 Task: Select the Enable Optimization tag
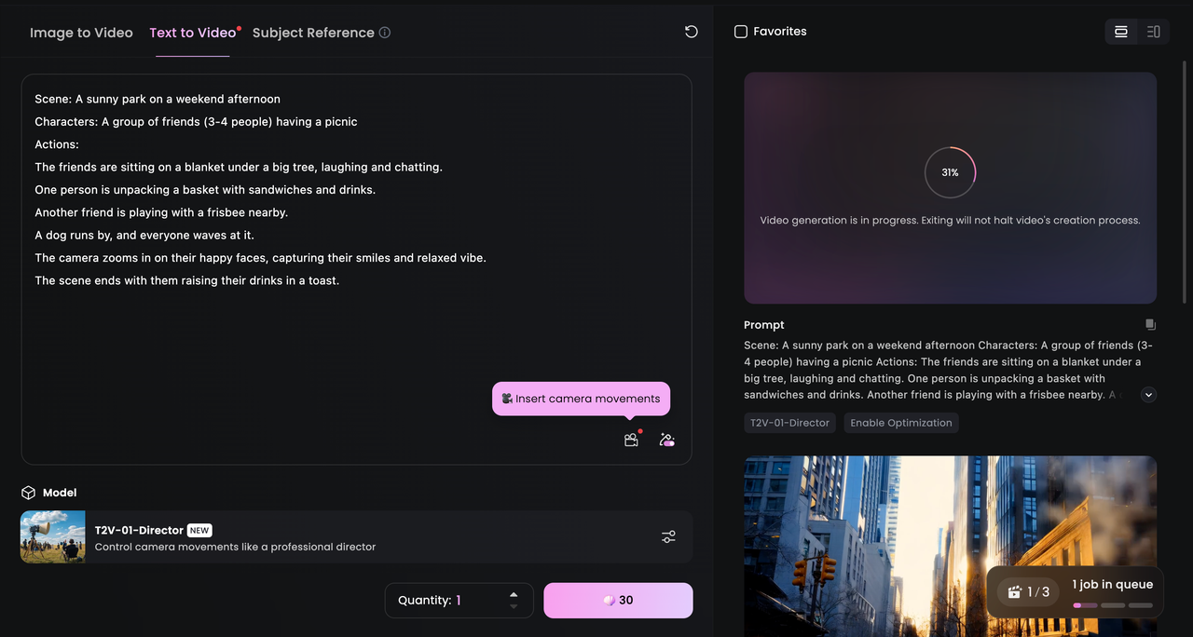click(x=900, y=422)
